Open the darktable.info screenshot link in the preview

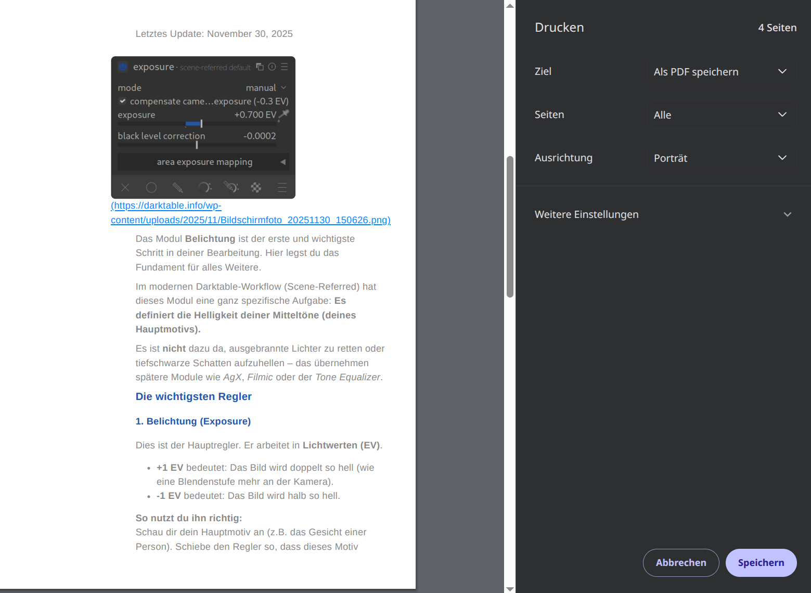tap(251, 213)
